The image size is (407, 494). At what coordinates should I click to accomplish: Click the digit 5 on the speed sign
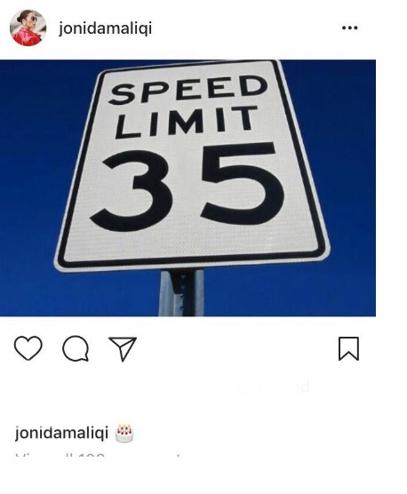coord(243,183)
